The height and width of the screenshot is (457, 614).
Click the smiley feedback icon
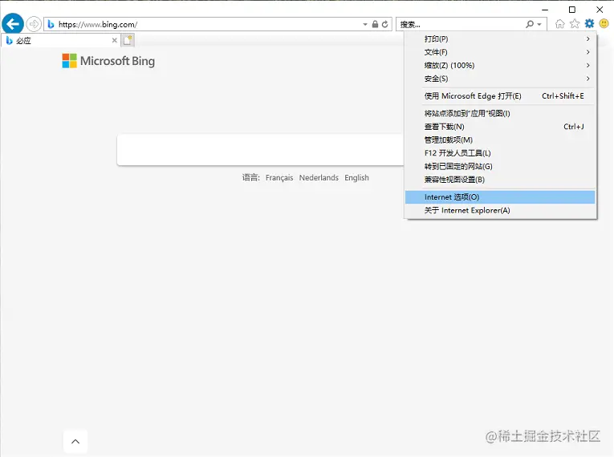[x=604, y=24]
